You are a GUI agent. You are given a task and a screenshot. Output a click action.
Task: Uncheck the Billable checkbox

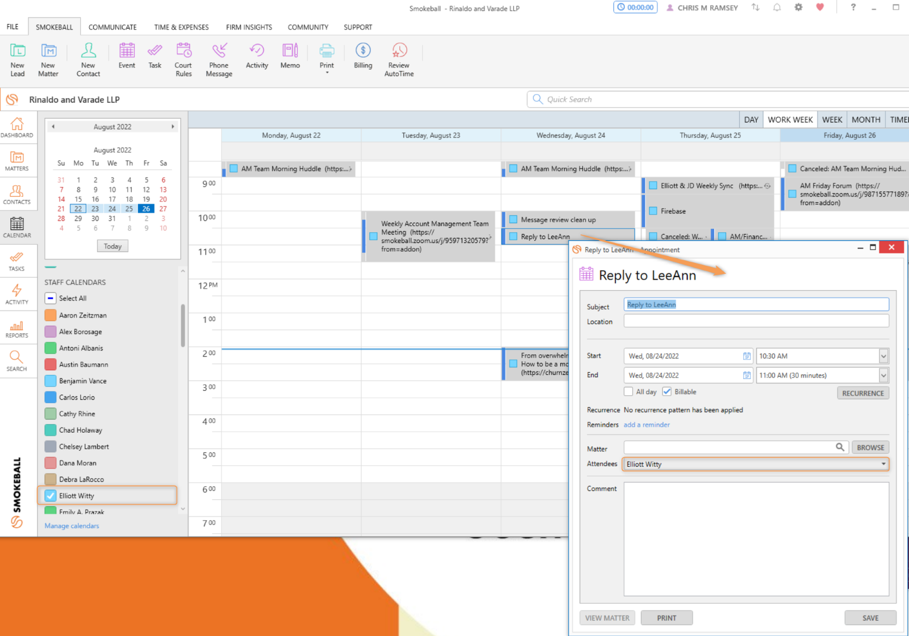point(667,392)
